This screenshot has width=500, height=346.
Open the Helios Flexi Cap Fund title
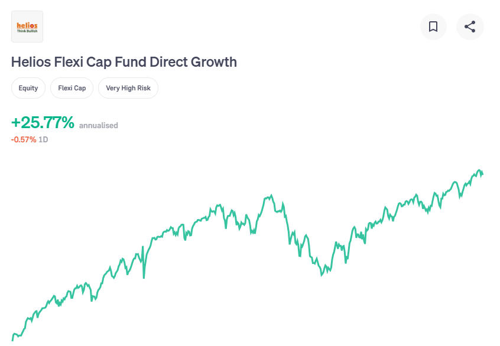(124, 61)
